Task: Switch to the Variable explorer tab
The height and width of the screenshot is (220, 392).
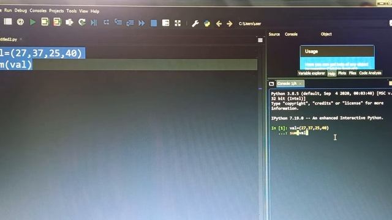Action: [312, 73]
